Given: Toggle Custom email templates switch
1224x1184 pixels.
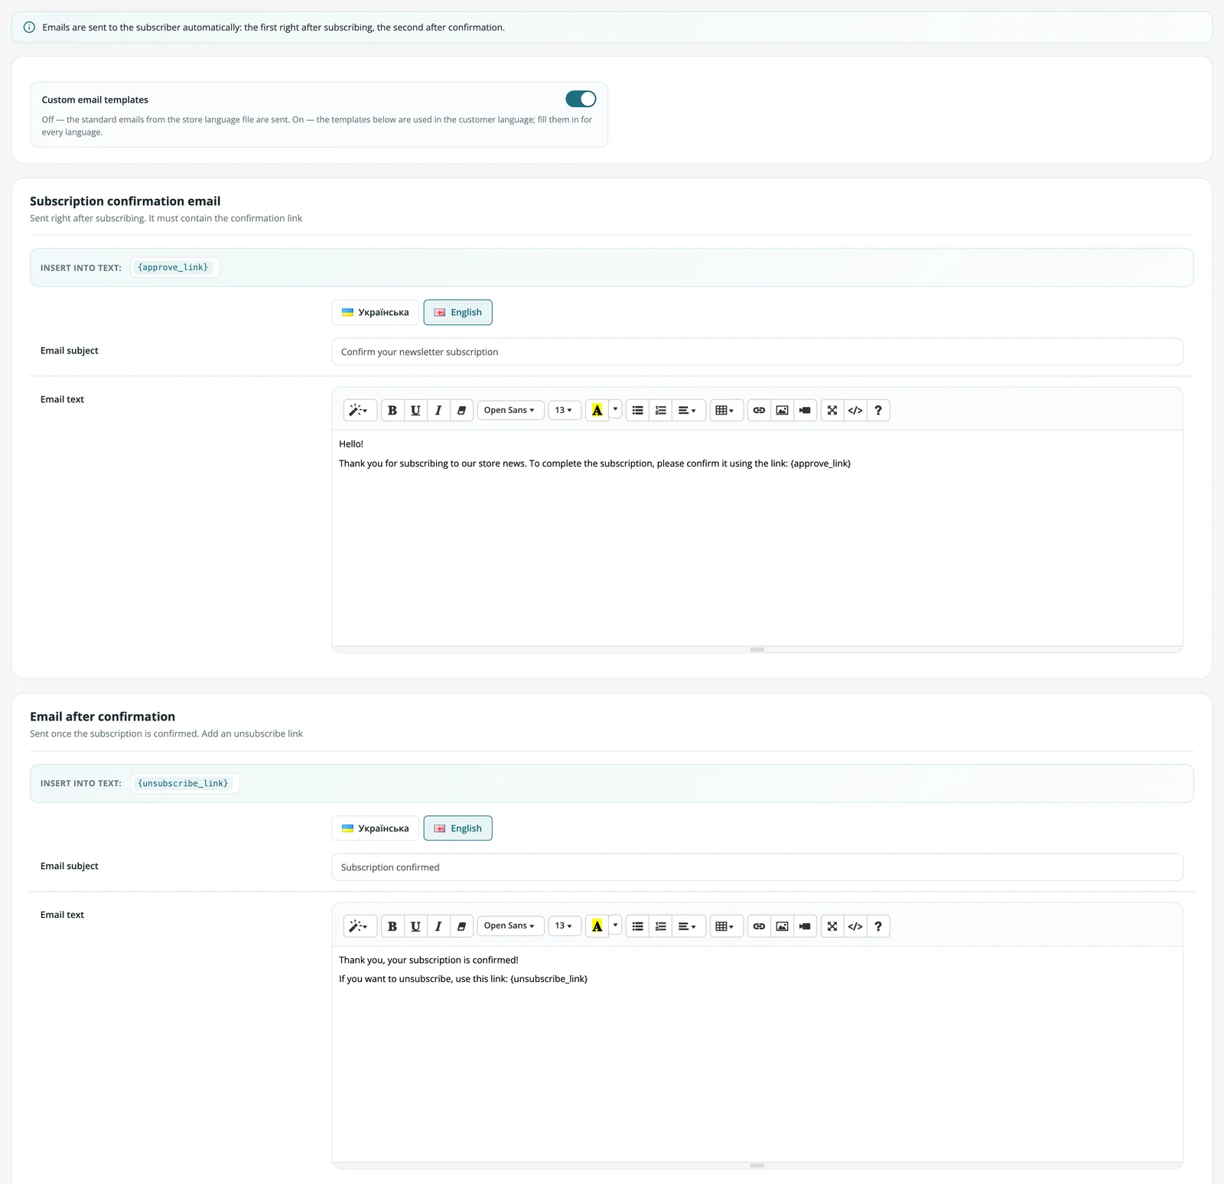Looking at the screenshot, I should point(581,99).
